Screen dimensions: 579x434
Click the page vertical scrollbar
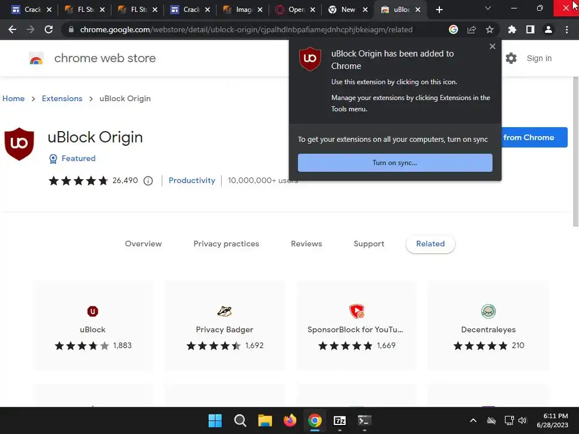point(576,151)
